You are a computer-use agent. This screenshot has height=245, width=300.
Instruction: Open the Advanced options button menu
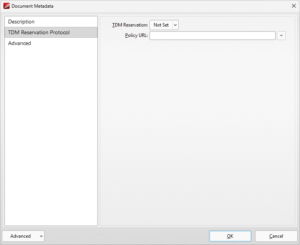20,236
